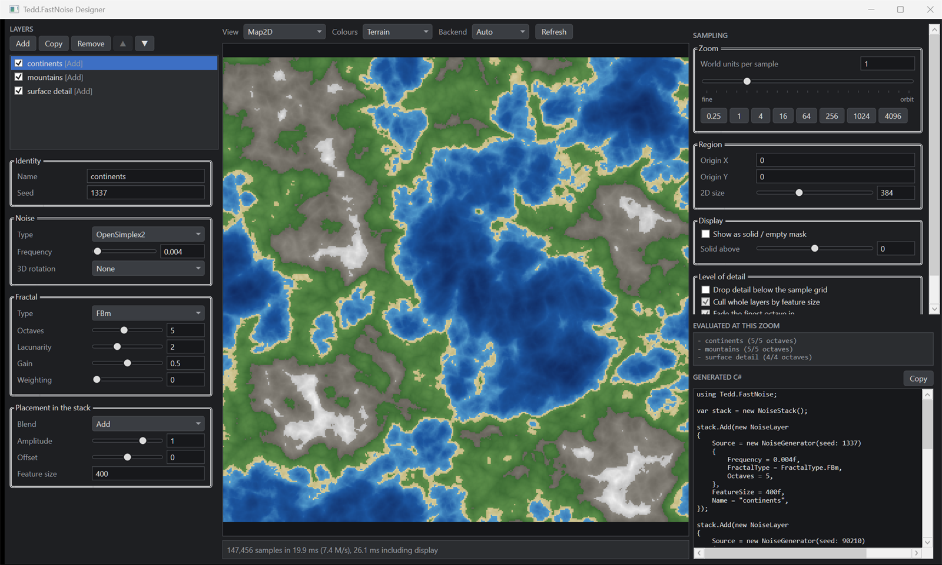Set zoom preset to 0.25
The image size is (942, 565).
coord(714,116)
